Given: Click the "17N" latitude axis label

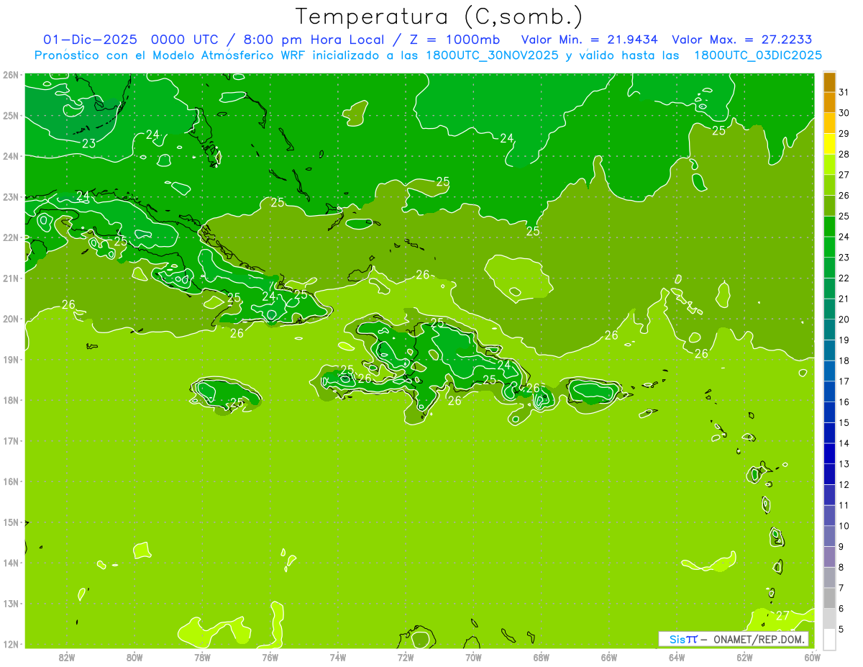Looking at the screenshot, I should coord(10,440).
